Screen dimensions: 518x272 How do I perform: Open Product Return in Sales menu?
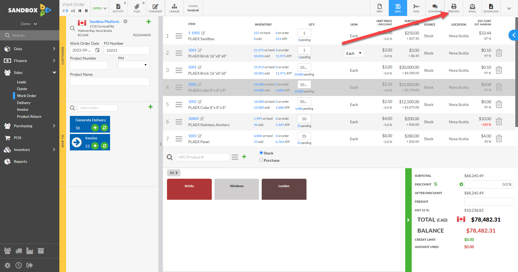[x=29, y=116]
